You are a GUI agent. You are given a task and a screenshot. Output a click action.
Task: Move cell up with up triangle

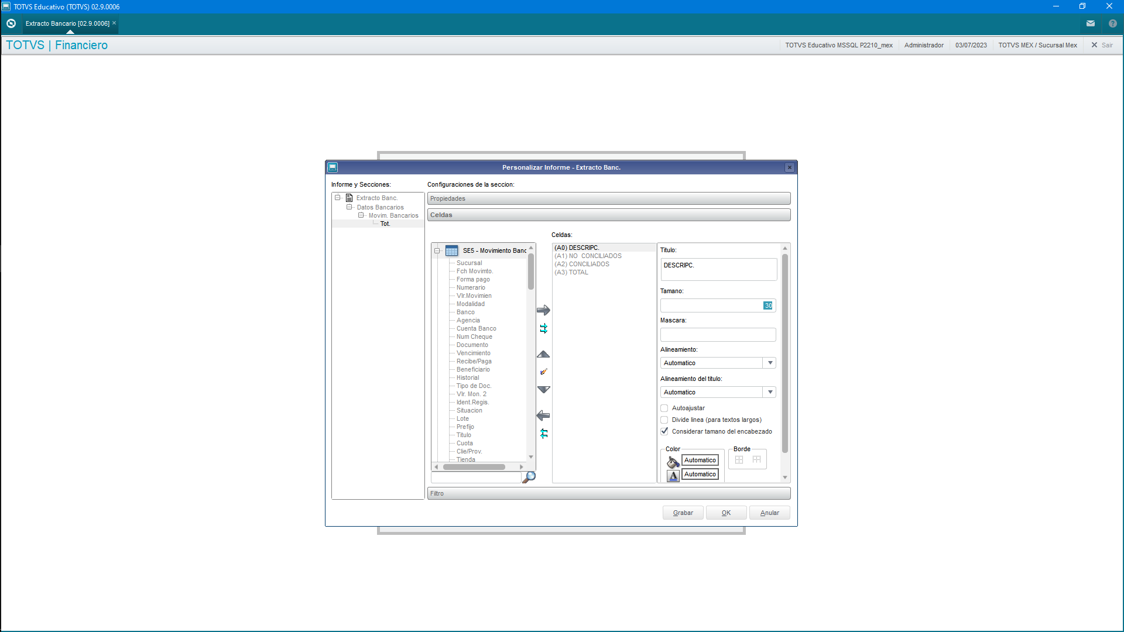coord(543,355)
